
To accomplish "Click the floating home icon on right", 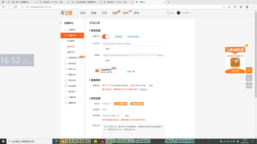I will tap(249, 78).
